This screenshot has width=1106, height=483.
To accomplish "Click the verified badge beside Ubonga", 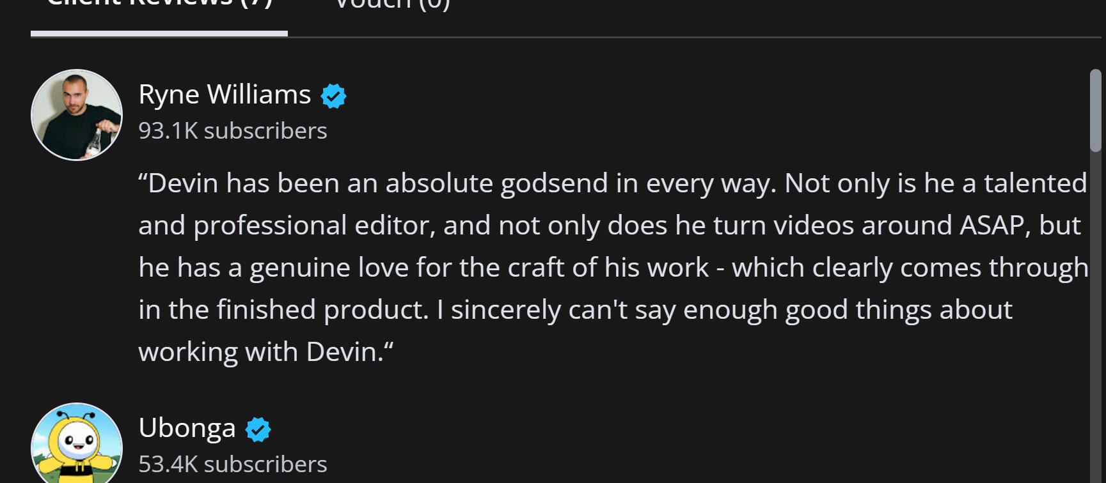I will [258, 429].
